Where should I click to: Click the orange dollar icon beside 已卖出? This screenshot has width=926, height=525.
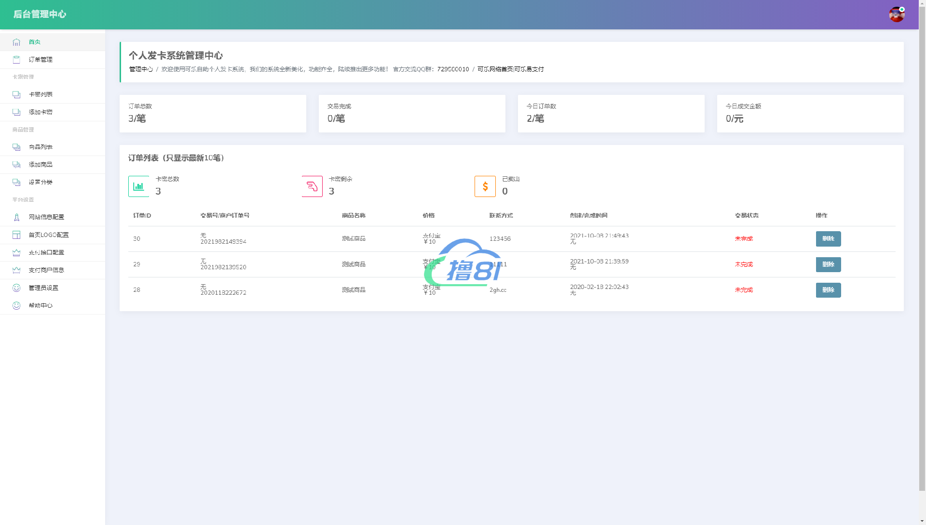[485, 186]
